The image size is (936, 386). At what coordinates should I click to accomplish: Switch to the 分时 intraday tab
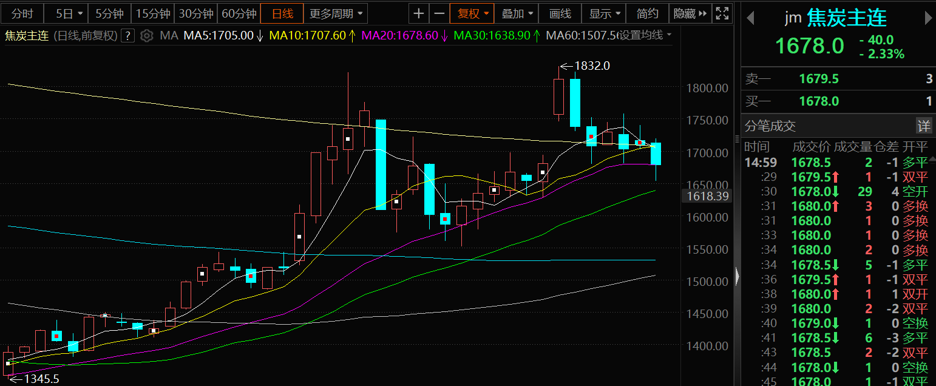coord(23,13)
